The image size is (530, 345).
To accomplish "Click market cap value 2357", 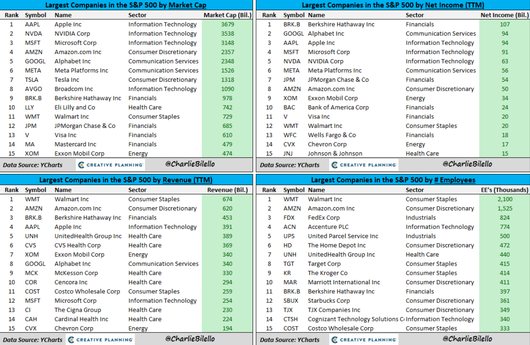I will point(228,52).
